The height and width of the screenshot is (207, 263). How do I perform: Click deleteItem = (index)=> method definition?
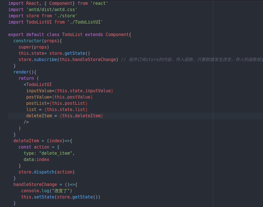click(43, 141)
